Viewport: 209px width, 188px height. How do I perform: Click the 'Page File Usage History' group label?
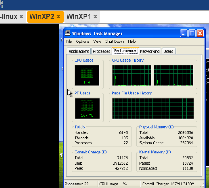132,93
